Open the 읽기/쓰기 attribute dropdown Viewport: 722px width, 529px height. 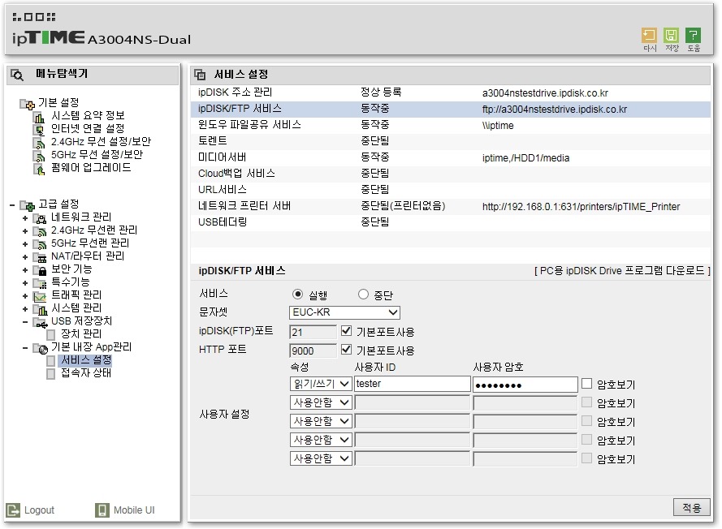pos(321,384)
